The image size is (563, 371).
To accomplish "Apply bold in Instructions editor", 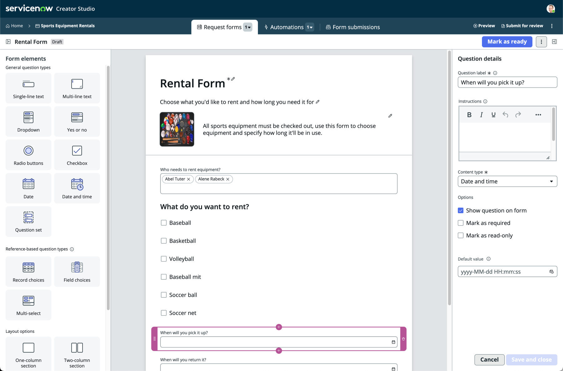I will [x=469, y=115].
